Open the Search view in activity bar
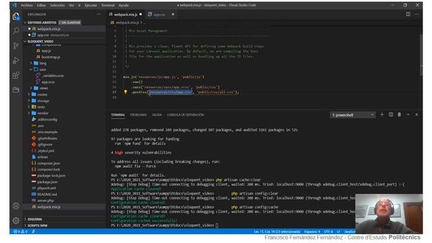The width and height of the screenshot is (432, 243). click(16, 31)
